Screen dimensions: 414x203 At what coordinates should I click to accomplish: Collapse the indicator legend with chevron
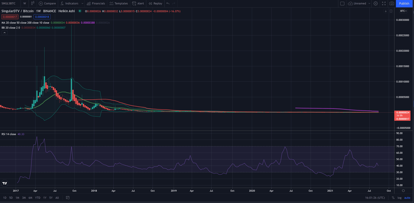point(5,33)
